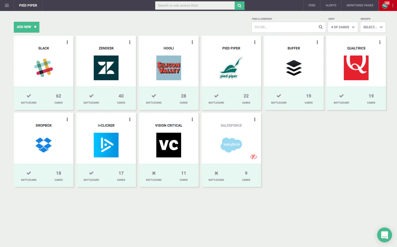
Task: Click the Search or ask across Klue field
Action: [x=195, y=5]
